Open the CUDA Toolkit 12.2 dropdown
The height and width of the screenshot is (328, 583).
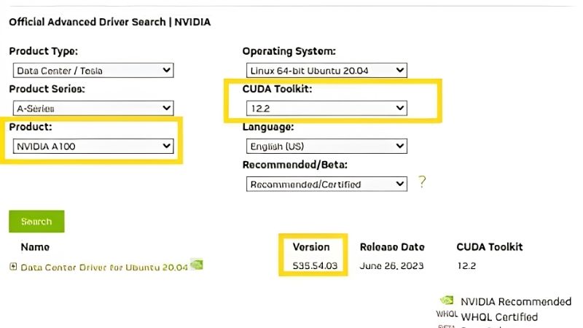326,108
